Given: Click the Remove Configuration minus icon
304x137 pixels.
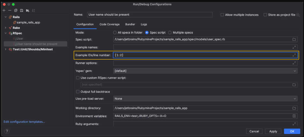Looking at the screenshot, I should click(10, 10).
